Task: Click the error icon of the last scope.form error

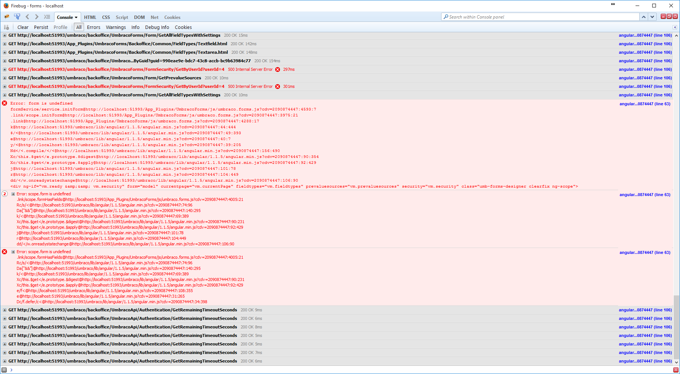Action: pos(4,252)
